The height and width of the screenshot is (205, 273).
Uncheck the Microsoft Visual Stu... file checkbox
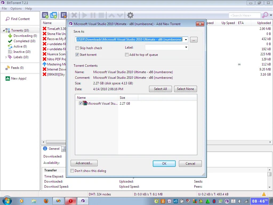tap(81, 103)
